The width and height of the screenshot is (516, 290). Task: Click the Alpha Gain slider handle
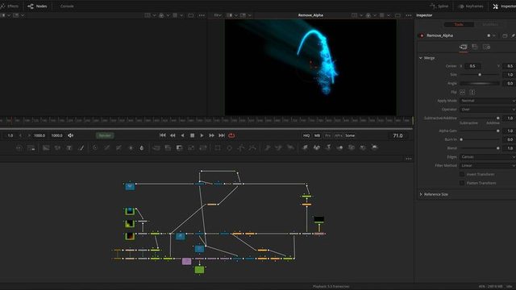click(x=498, y=130)
